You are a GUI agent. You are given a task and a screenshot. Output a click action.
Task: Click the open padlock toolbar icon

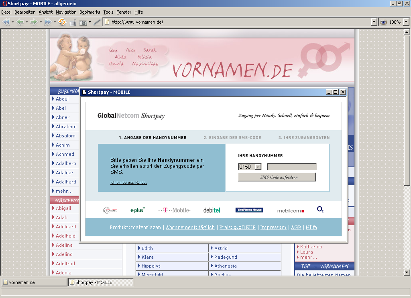tap(73, 22)
